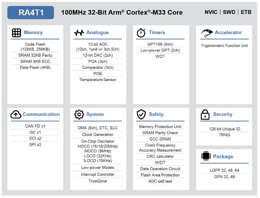Click the Timers stopwatch icon

pyautogui.click(x=141, y=33)
